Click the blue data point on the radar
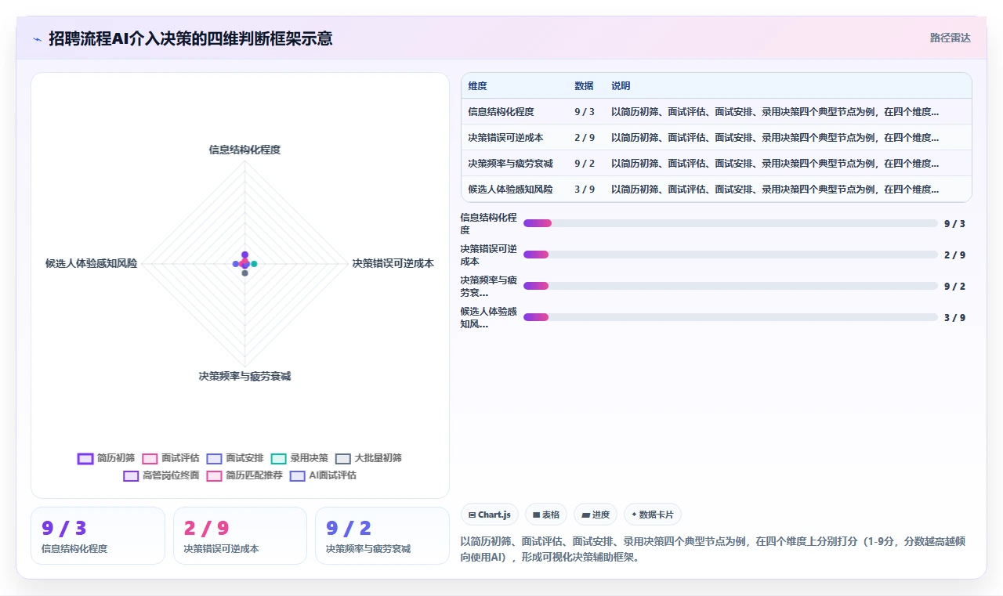 (x=235, y=264)
